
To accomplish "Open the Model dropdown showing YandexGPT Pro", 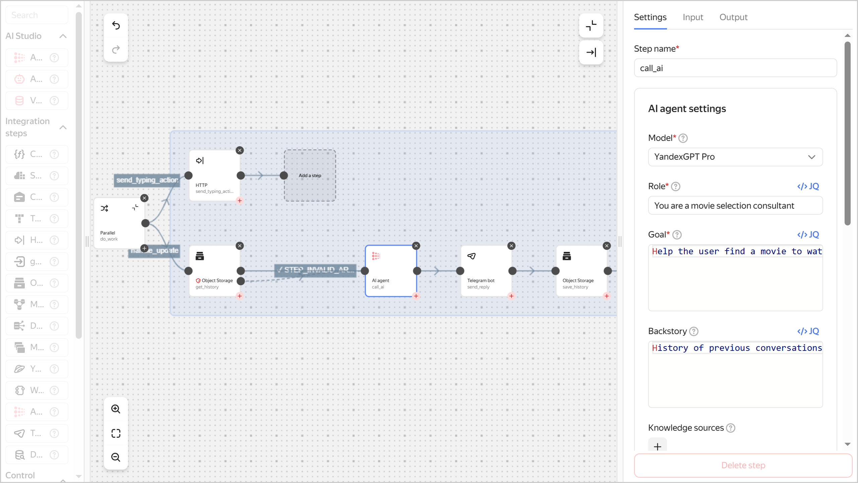I will point(735,157).
